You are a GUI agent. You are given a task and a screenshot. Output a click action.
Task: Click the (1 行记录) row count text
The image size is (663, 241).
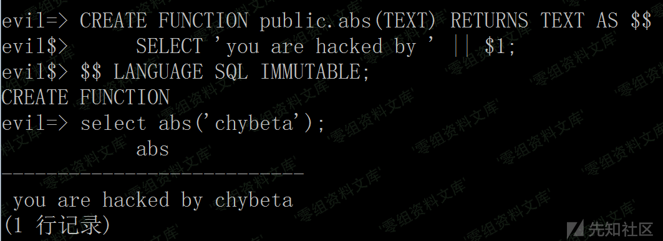coord(56,226)
